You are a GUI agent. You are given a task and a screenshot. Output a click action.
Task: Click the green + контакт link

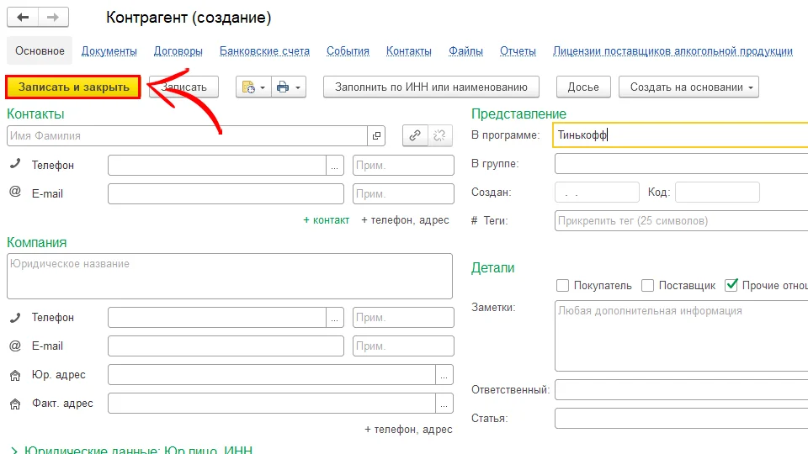click(326, 220)
